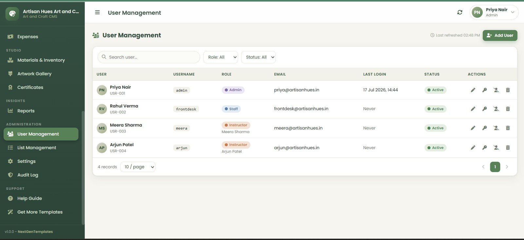Delete Arjun Patel trash icon
Screen dimensions: 524x240
pos(508,148)
